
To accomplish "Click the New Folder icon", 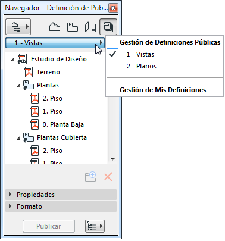I will [x=90, y=177].
